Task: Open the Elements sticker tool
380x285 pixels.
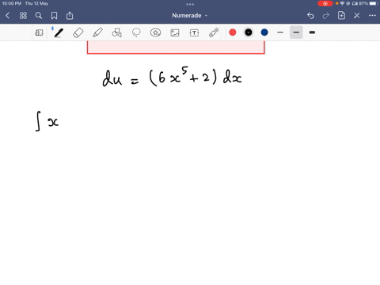Action: [x=155, y=32]
